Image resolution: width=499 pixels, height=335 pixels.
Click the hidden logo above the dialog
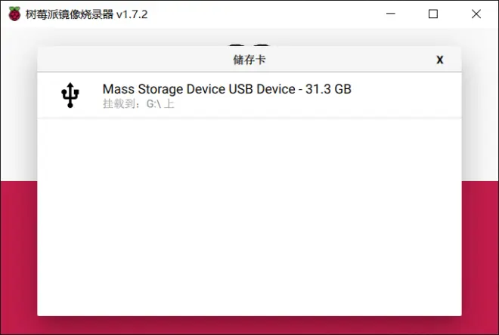tap(249, 45)
